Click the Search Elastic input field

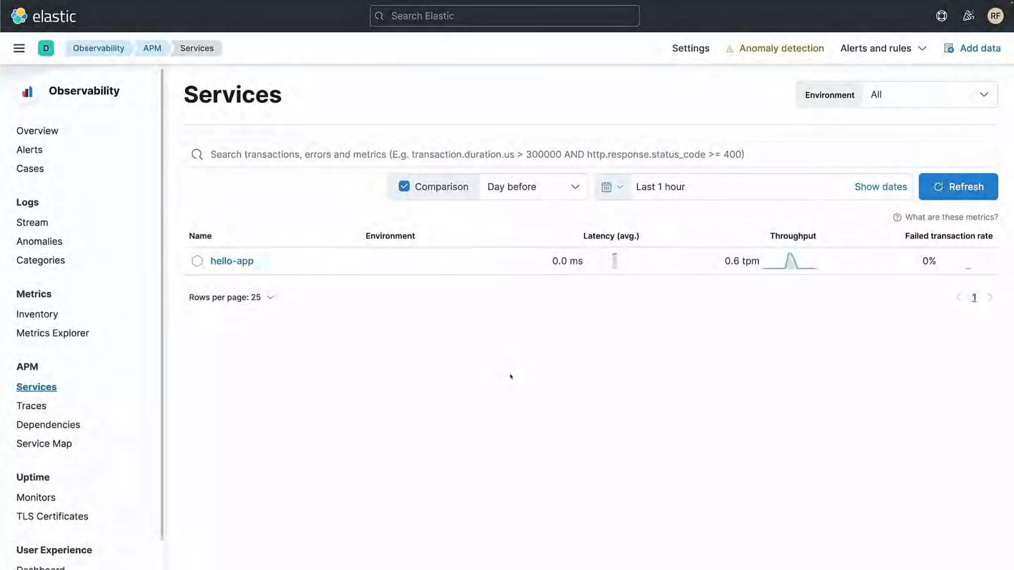tap(504, 16)
